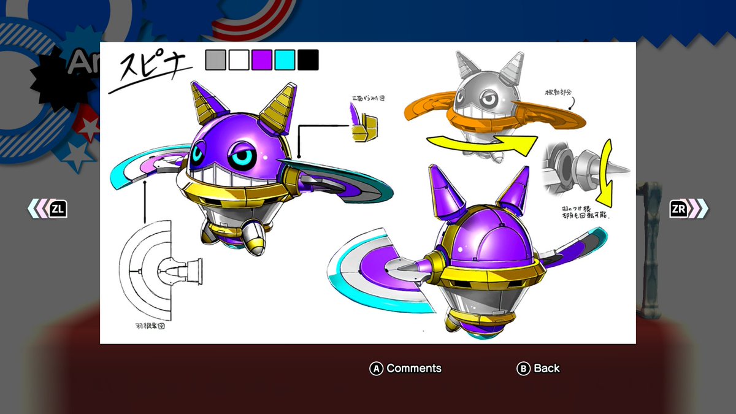Open Comments with the A button
The height and width of the screenshot is (414, 736).
point(405,368)
